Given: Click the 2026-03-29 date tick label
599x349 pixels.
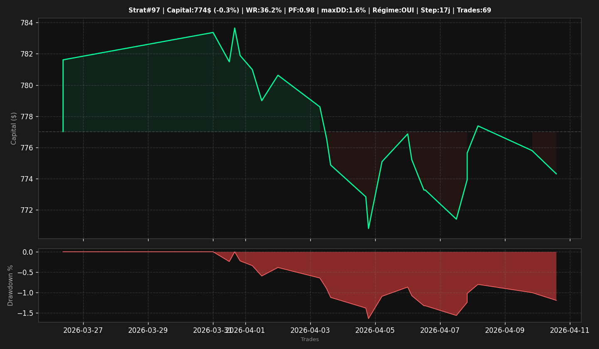Looking at the screenshot, I should tap(148, 330).
